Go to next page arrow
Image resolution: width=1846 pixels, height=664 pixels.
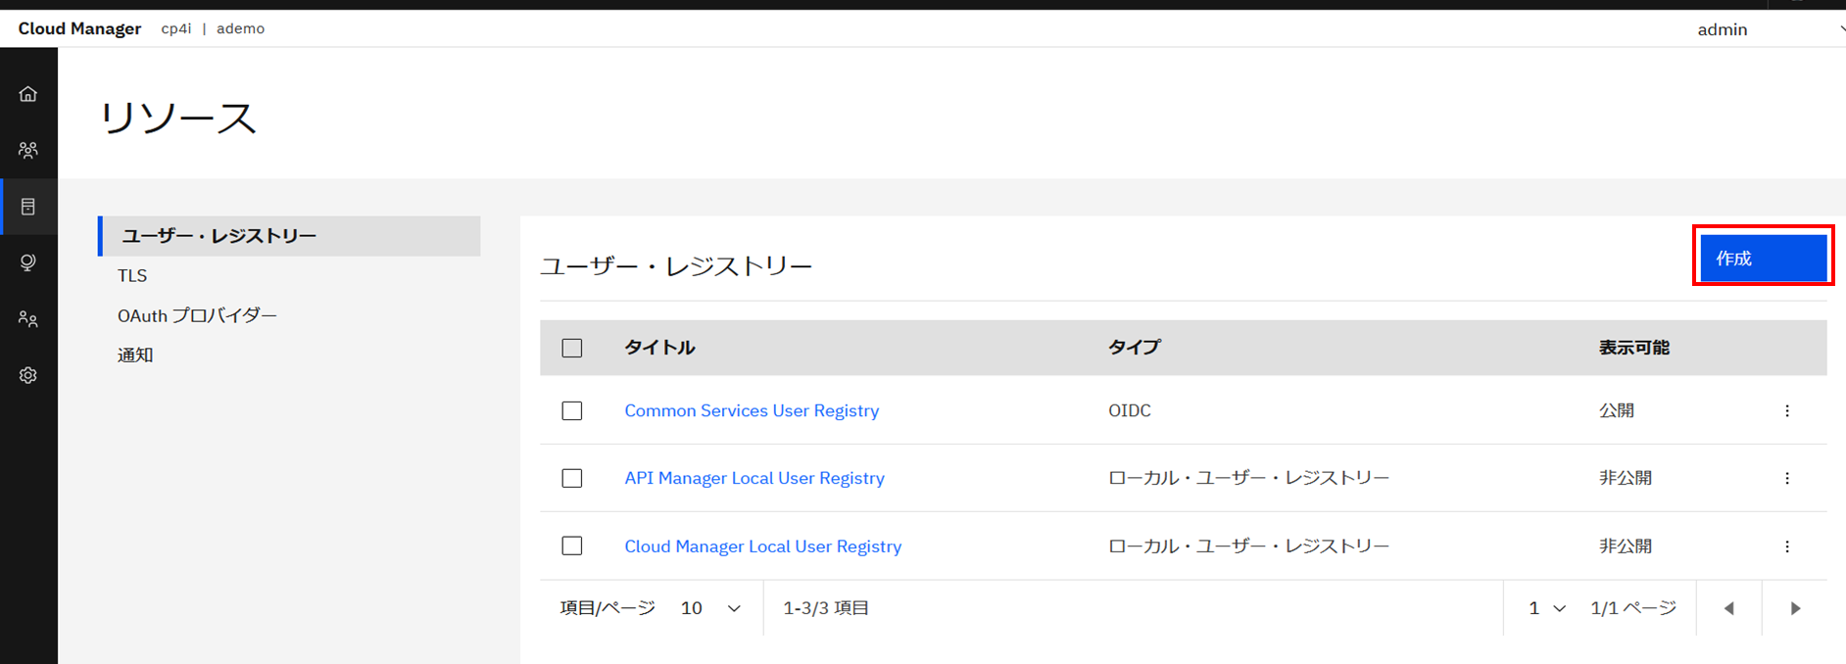(1795, 608)
